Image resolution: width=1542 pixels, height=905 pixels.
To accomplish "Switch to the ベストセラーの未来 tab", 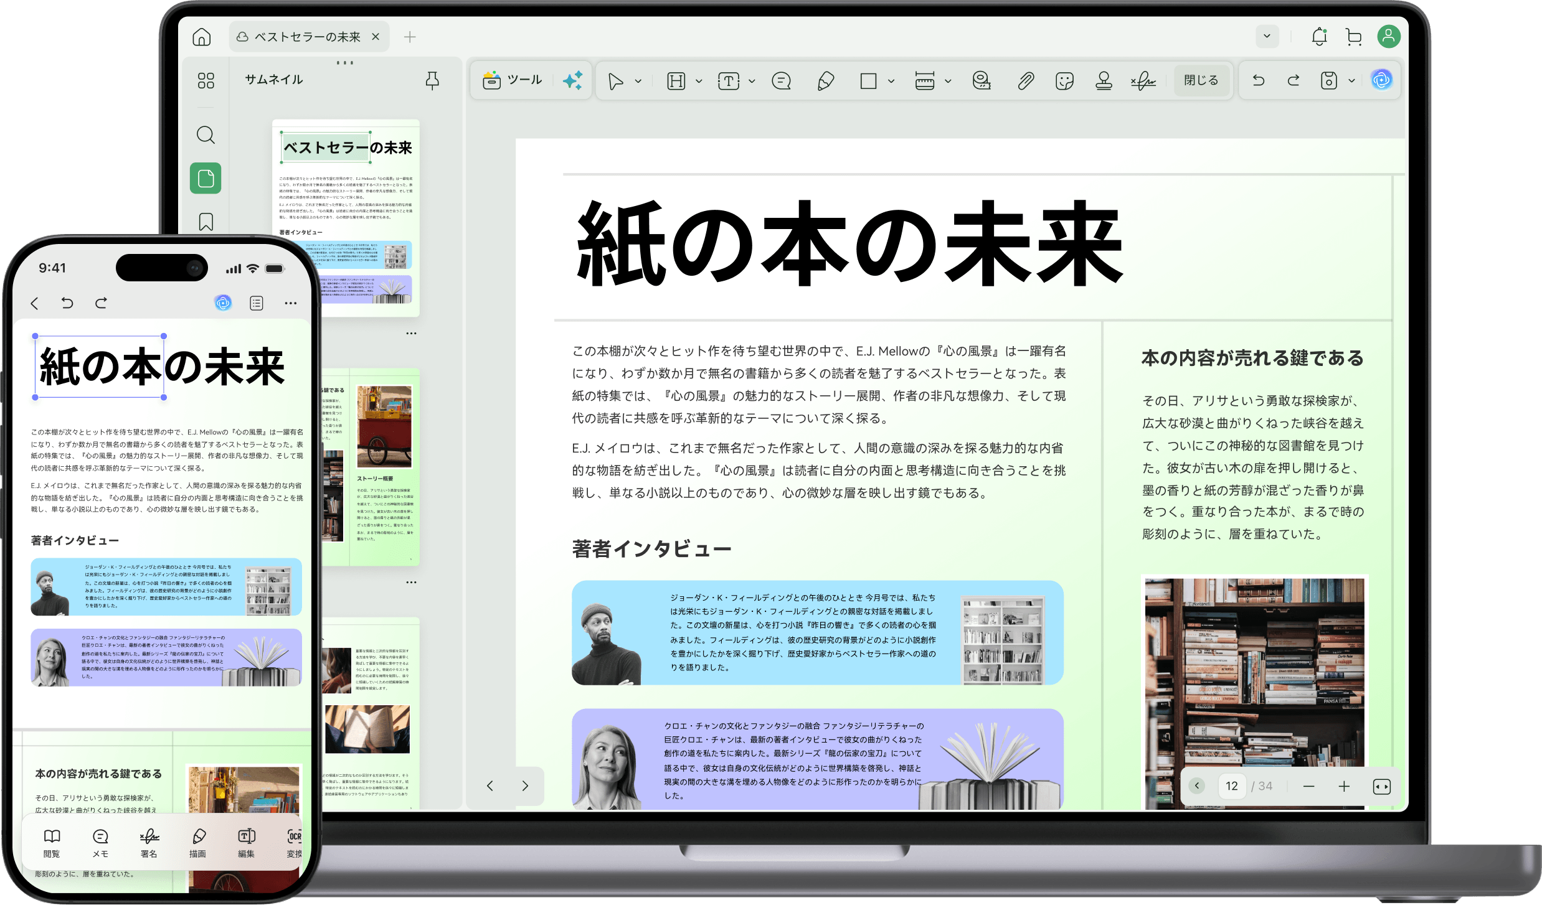I will [x=307, y=37].
